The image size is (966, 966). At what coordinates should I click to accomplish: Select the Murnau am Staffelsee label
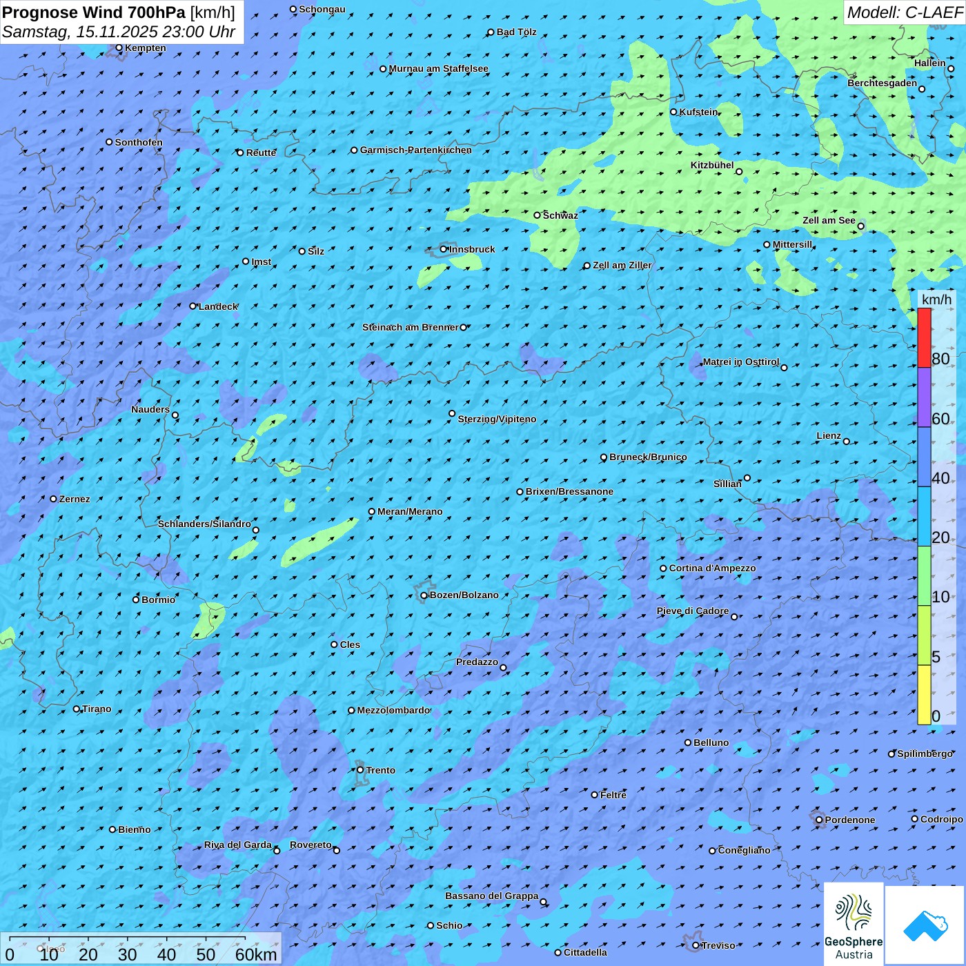click(x=439, y=68)
